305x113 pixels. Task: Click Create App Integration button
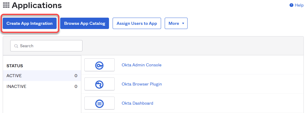coord(30,23)
